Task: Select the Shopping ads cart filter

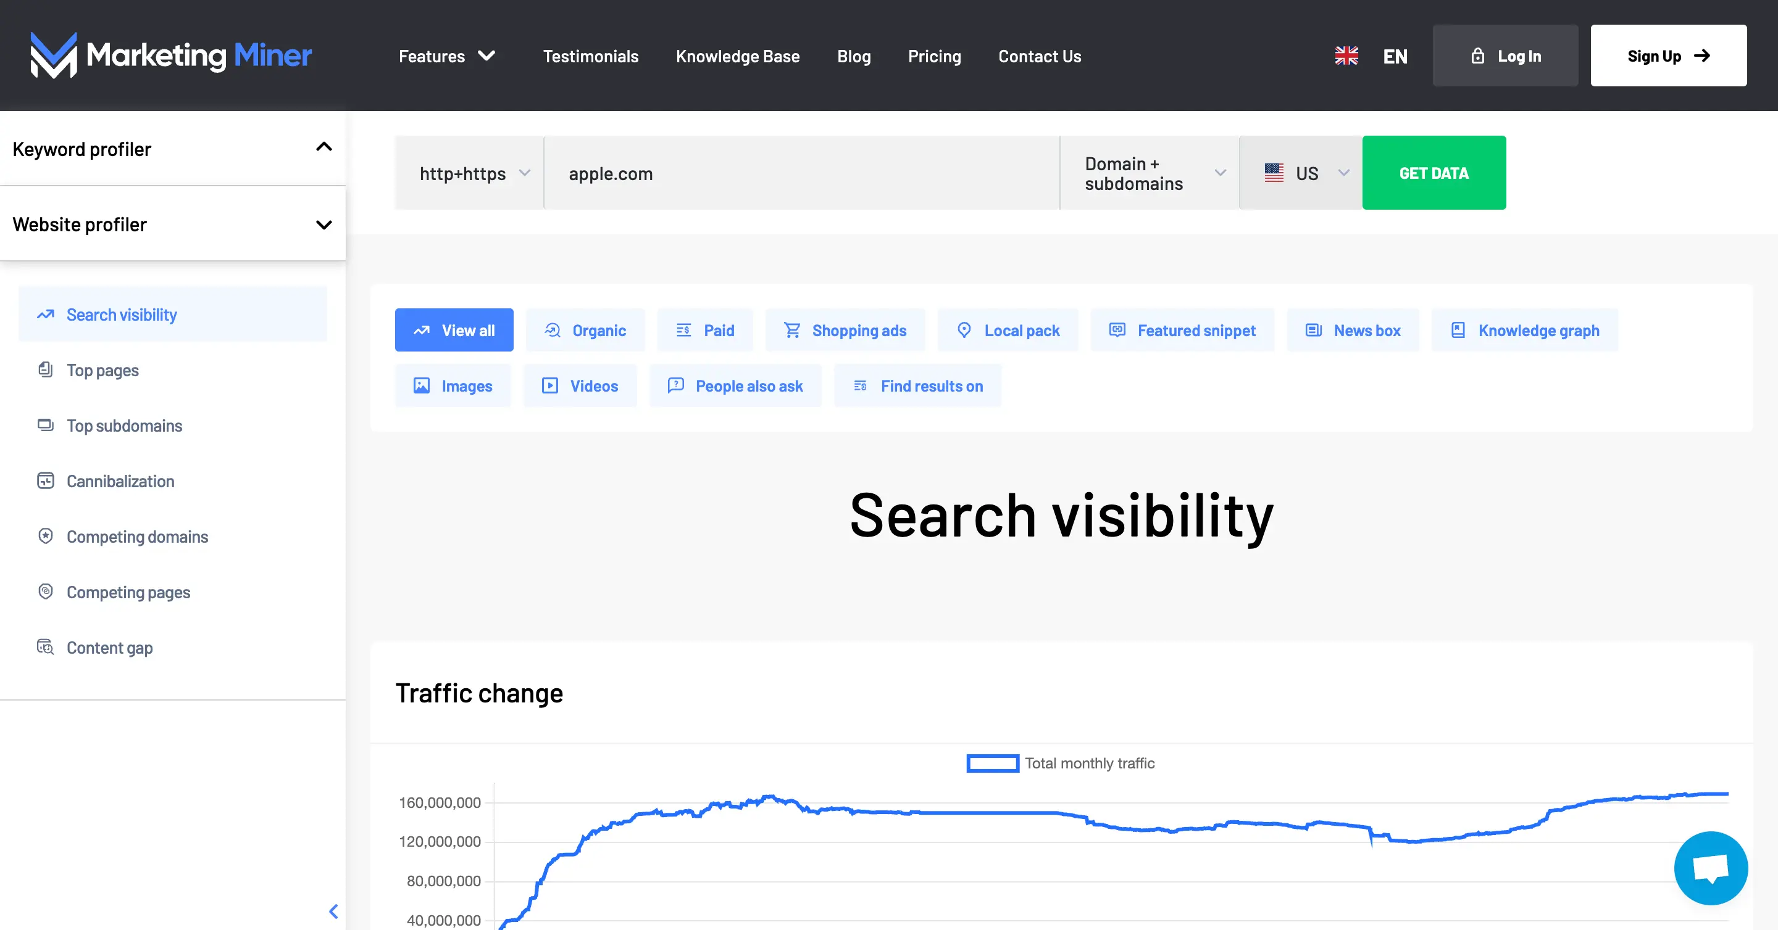Action: (x=845, y=330)
